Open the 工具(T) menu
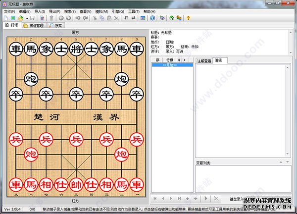Viewport: 297px width, 214px height. tap(134, 11)
